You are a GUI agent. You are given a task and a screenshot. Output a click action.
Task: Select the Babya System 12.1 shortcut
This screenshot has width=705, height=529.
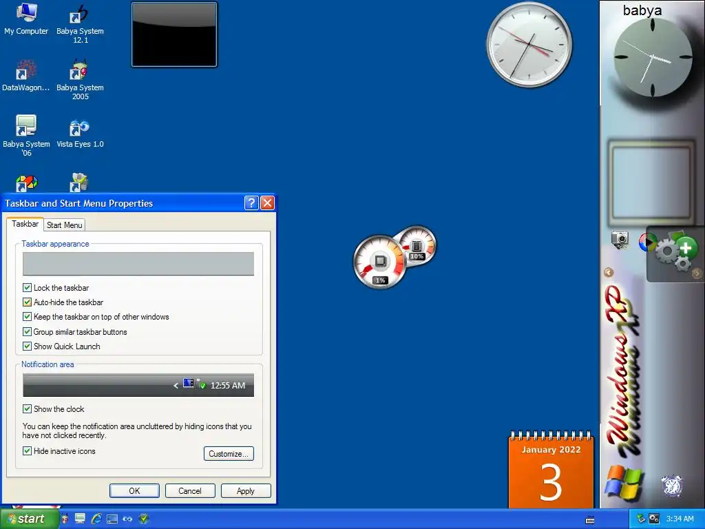(x=80, y=23)
